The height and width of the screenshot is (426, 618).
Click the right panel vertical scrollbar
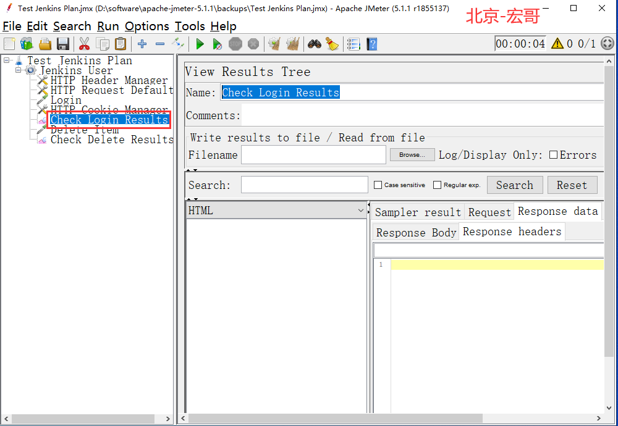(x=609, y=211)
